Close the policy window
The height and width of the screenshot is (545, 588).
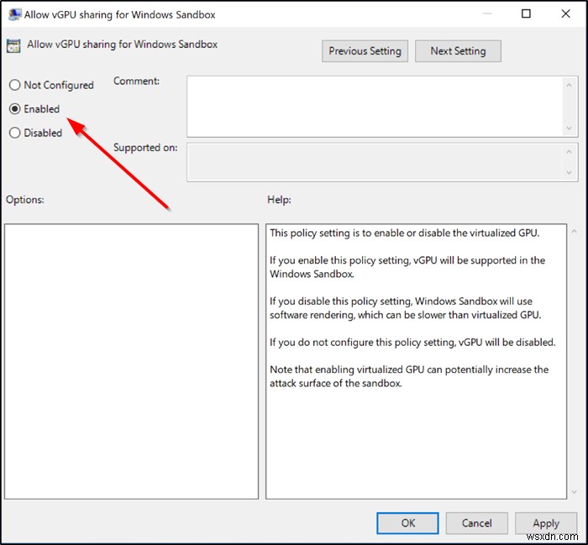[x=565, y=14]
